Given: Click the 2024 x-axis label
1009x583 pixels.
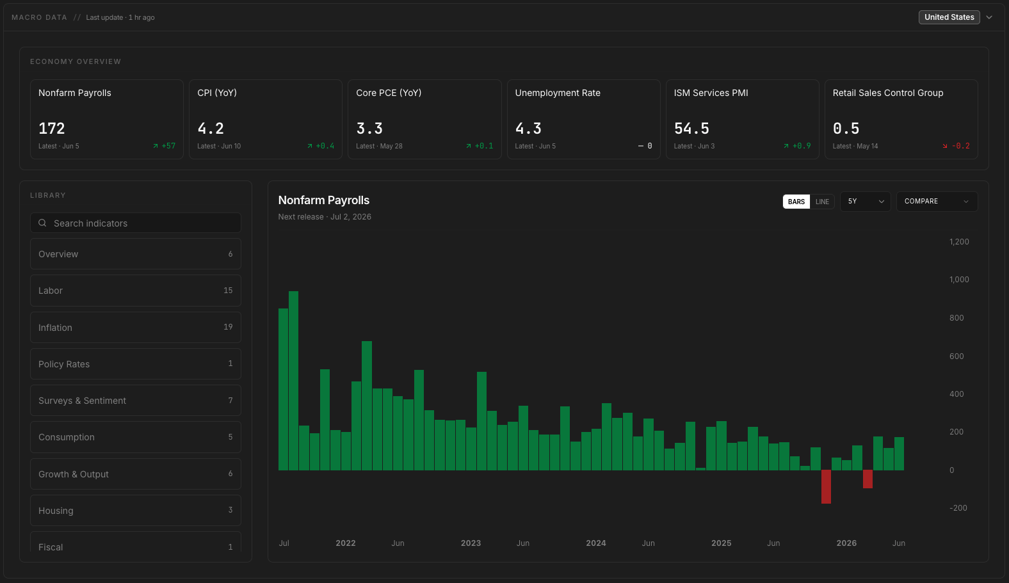Looking at the screenshot, I should (596, 543).
